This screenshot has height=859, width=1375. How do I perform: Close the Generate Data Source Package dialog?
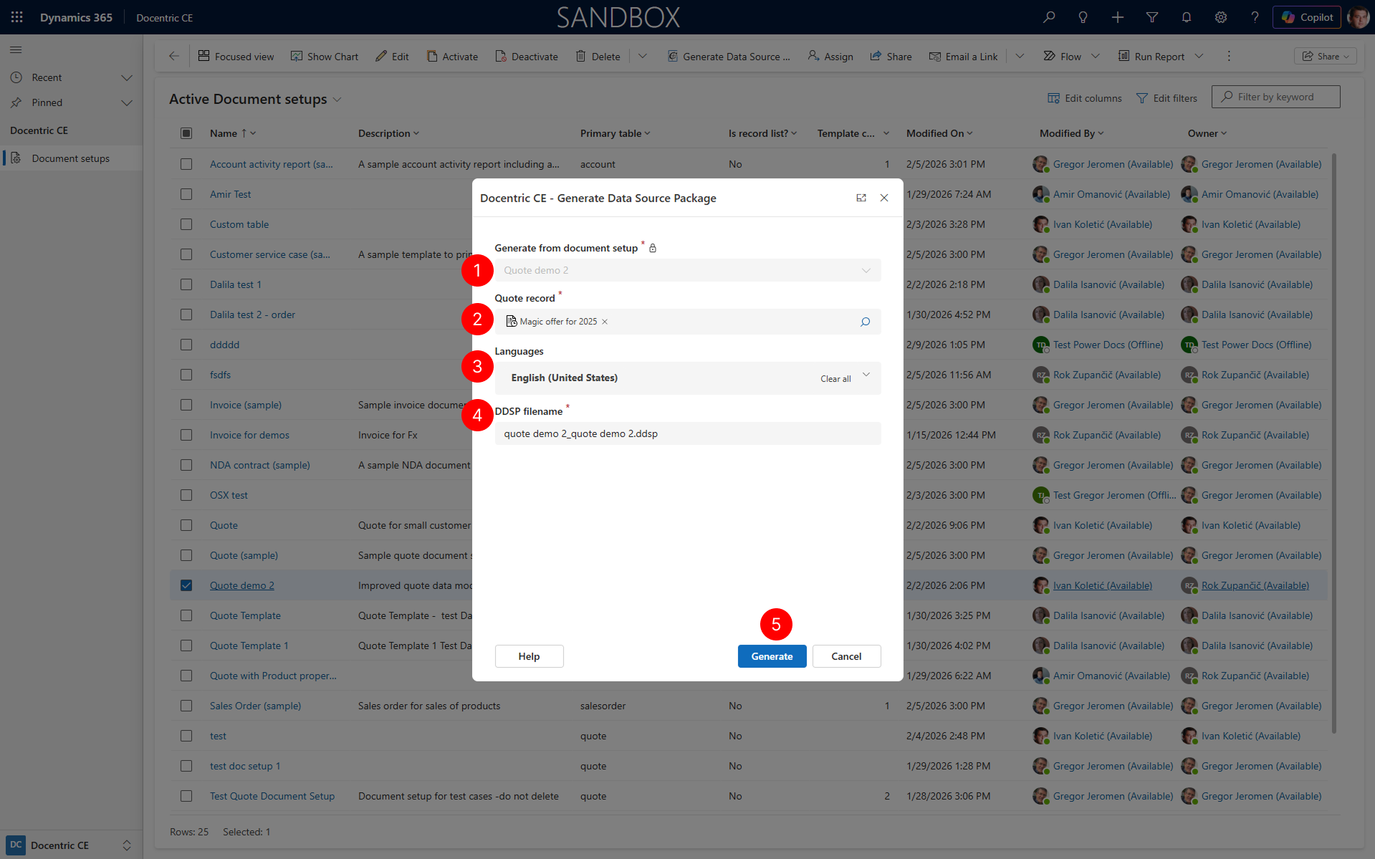[x=884, y=198]
